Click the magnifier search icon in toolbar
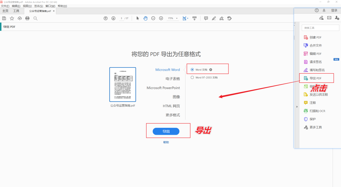The height and width of the screenshot is (187, 341). [35, 18]
